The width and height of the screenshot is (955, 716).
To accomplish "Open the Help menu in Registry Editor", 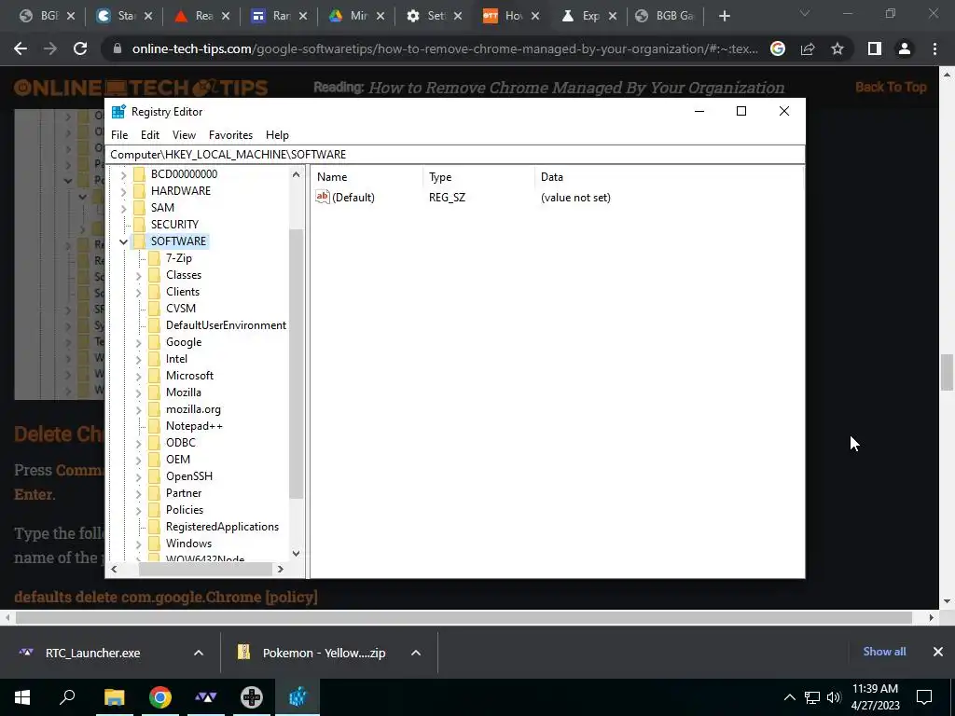I will (277, 135).
